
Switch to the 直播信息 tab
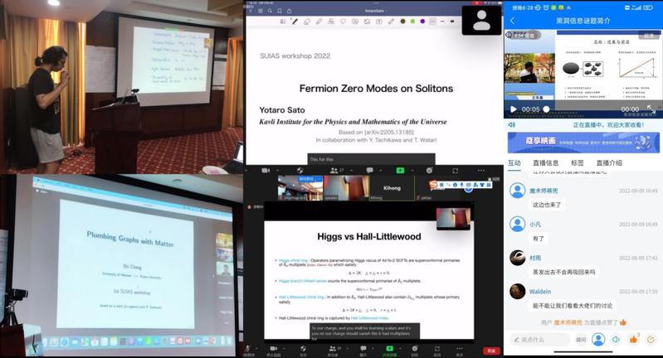(x=545, y=163)
